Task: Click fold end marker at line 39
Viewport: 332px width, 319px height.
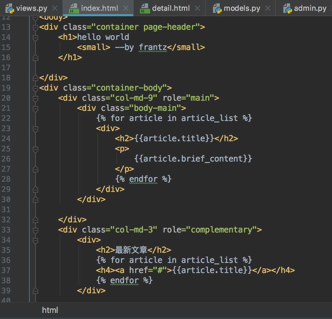Action: pos(35,291)
